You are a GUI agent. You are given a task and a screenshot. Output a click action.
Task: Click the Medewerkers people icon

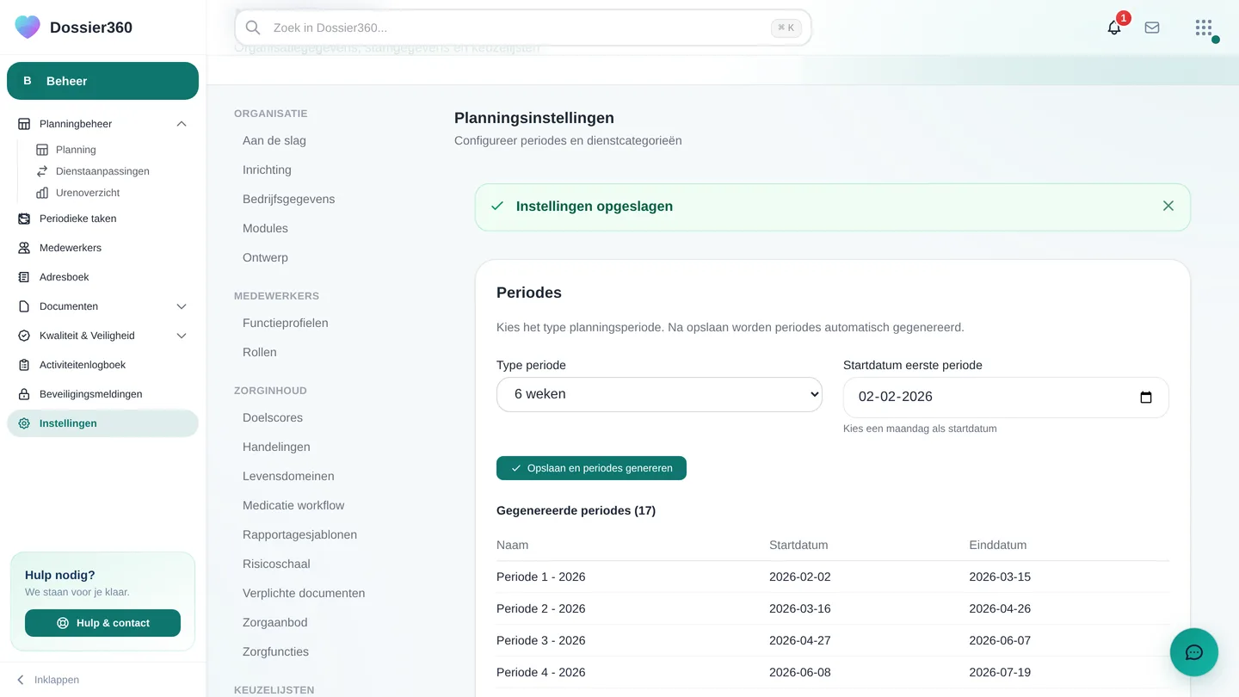tap(24, 248)
